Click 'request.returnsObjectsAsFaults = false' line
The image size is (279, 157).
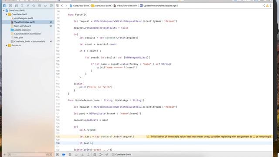[x=101, y=28]
